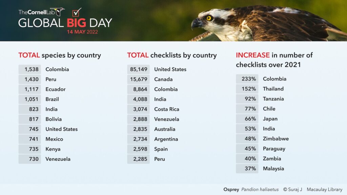The height and width of the screenshot is (195, 347).
Task: Select the 14 May 2022 date text
Action: [82, 32]
